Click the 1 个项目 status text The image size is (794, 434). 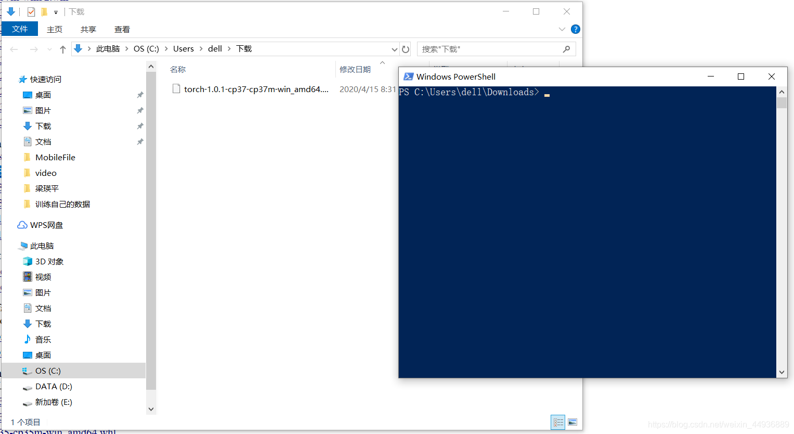click(25, 422)
